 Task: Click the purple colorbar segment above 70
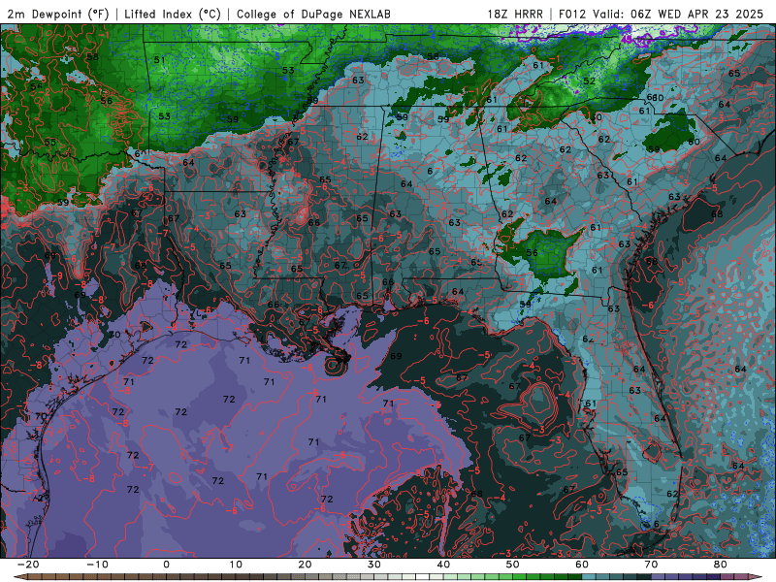(x=659, y=577)
